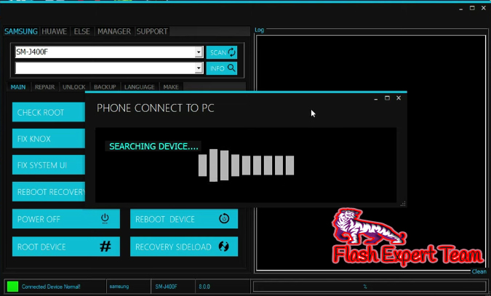
Task: Click the POWER OFF power icon
Action: pyautogui.click(x=105, y=218)
